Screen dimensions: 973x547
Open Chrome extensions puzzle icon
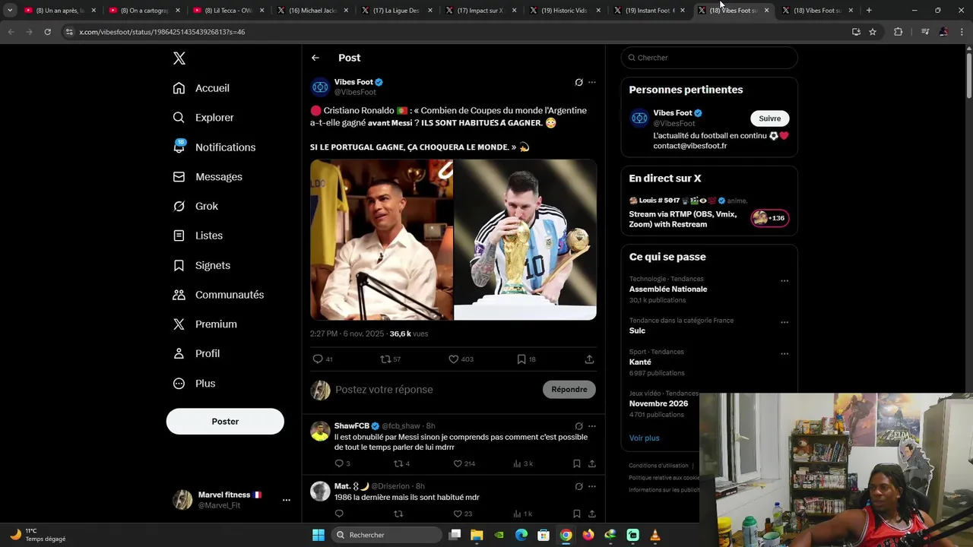tap(899, 32)
